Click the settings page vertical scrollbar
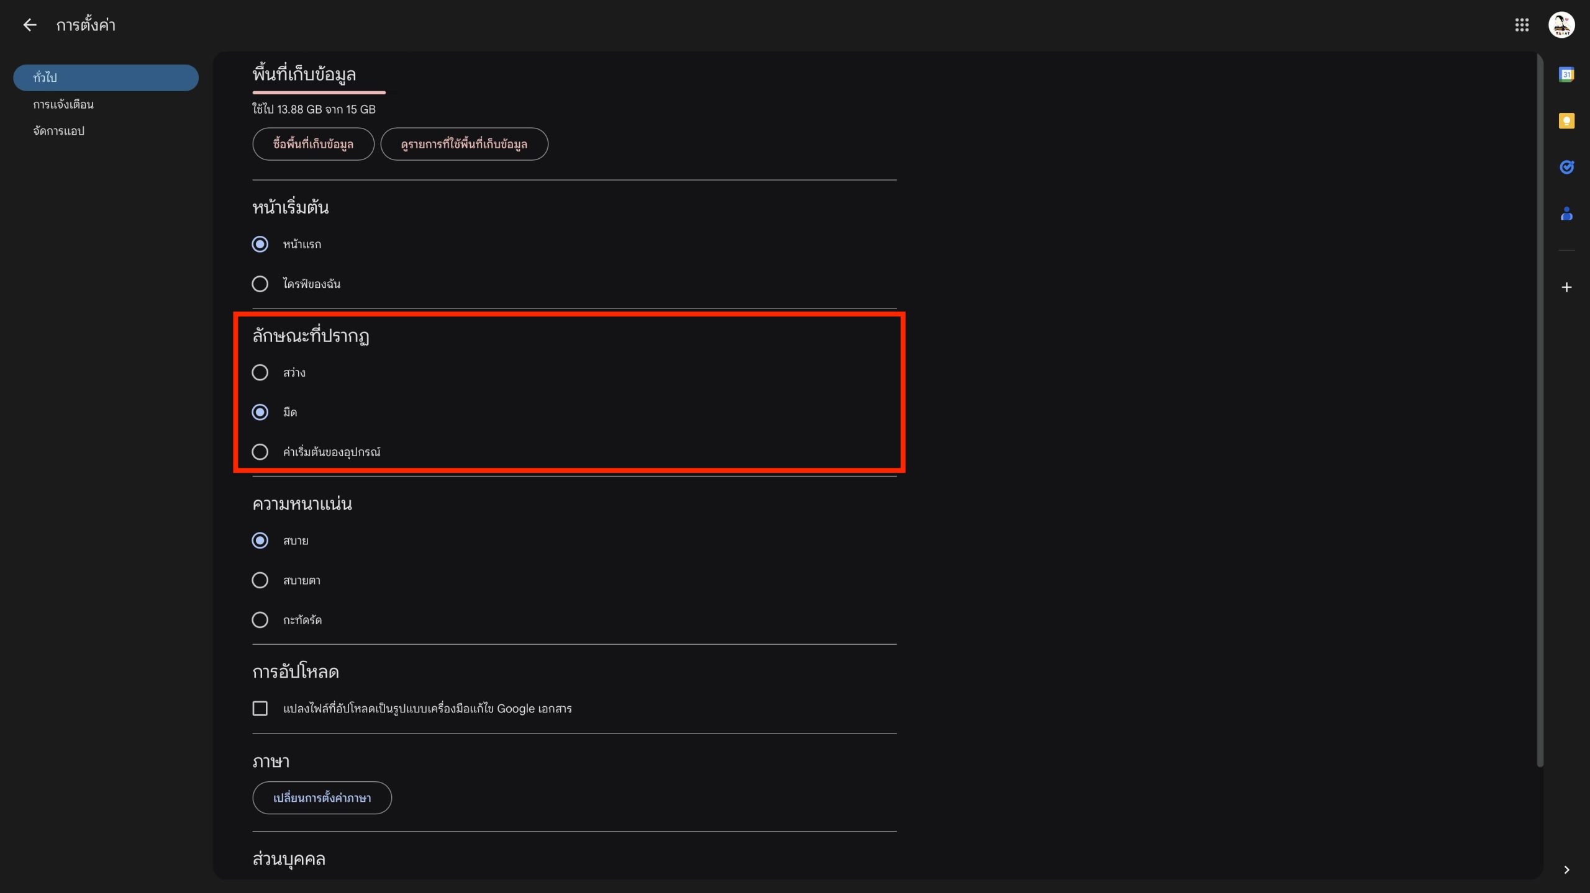Screen dimensions: 1590x893 pyautogui.click(x=1539, y=410)
